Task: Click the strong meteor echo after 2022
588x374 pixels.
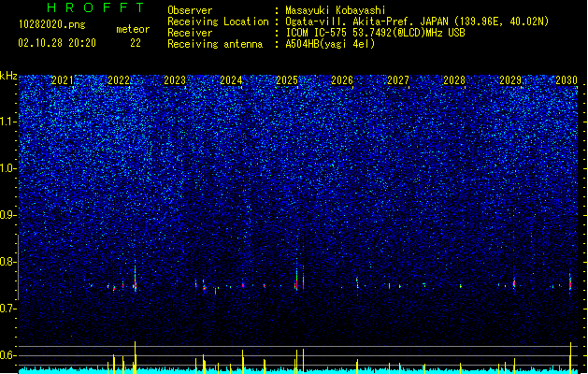Action: (135, 279)
